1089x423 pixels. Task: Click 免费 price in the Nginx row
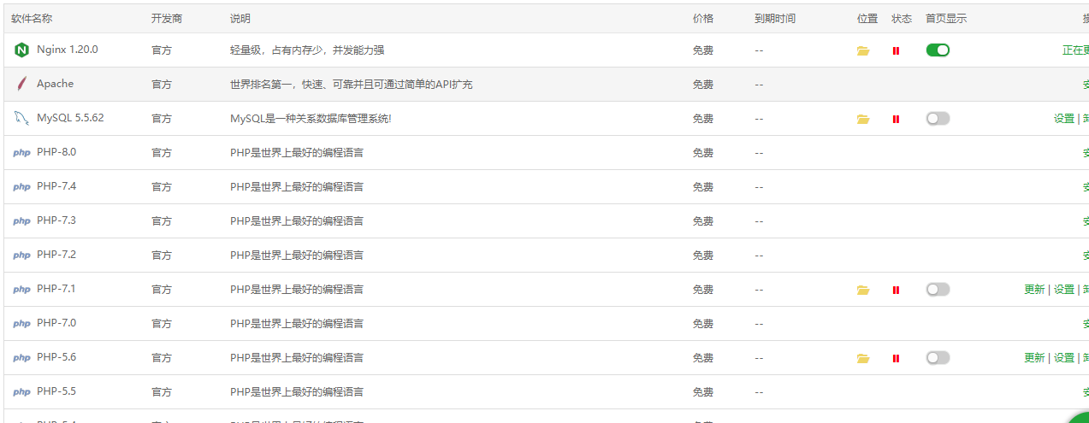pos(703,50)
